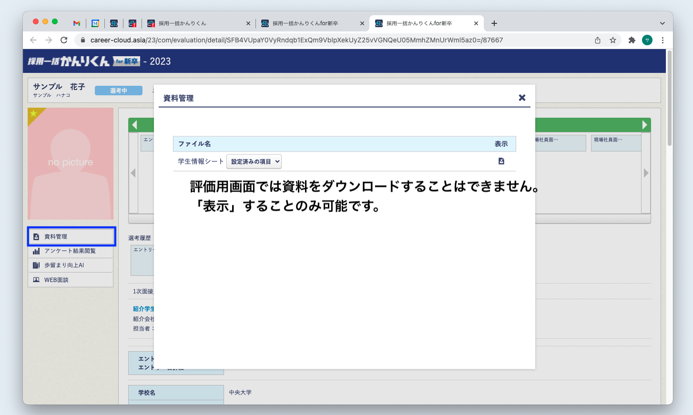The height and width of the screenshot is (415, 693).
Task: Close the 資料管理 dialog with the X
Action: click(x=522, y=97)
